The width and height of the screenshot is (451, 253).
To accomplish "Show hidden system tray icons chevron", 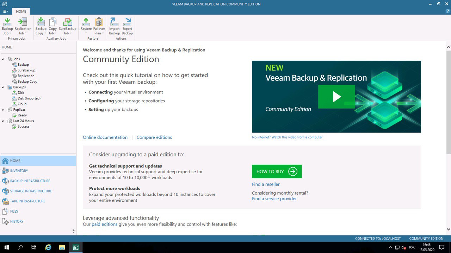I will pyautogui.click(x=390, y=247).
